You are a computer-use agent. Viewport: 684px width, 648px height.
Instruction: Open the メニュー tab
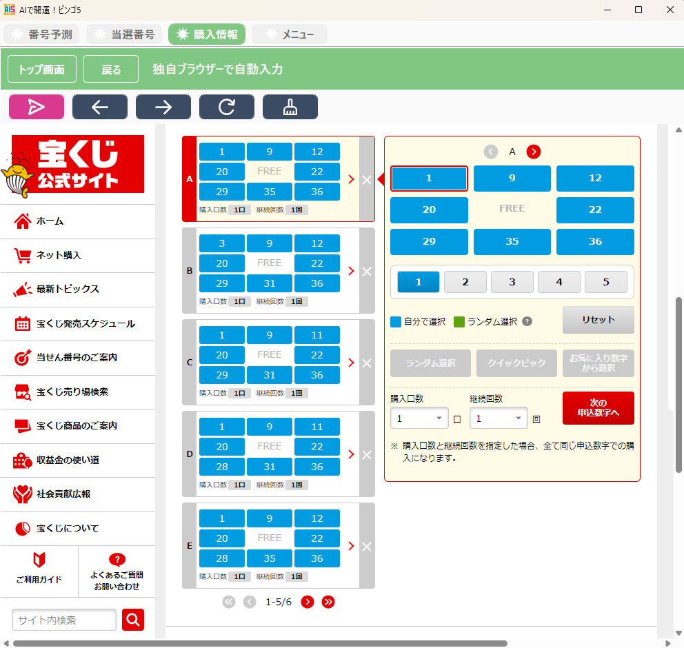click(290, 34)
